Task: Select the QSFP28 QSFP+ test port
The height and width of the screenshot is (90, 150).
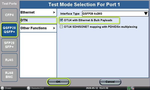Action: pos(9,30)
